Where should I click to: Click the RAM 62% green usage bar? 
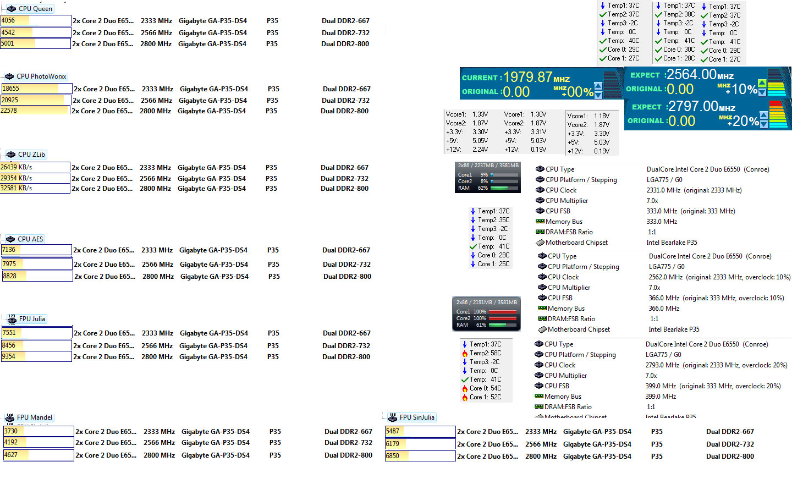click(x=504, y=188)
